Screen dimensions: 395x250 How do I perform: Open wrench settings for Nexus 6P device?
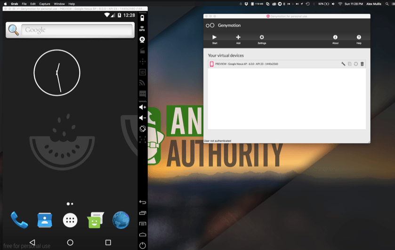tap(343, 64)
